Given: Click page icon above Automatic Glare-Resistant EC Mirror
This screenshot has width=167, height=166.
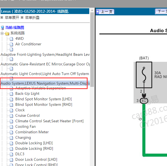Looking at the screenshot, I should pyautogui.click(x=11, y=59).
